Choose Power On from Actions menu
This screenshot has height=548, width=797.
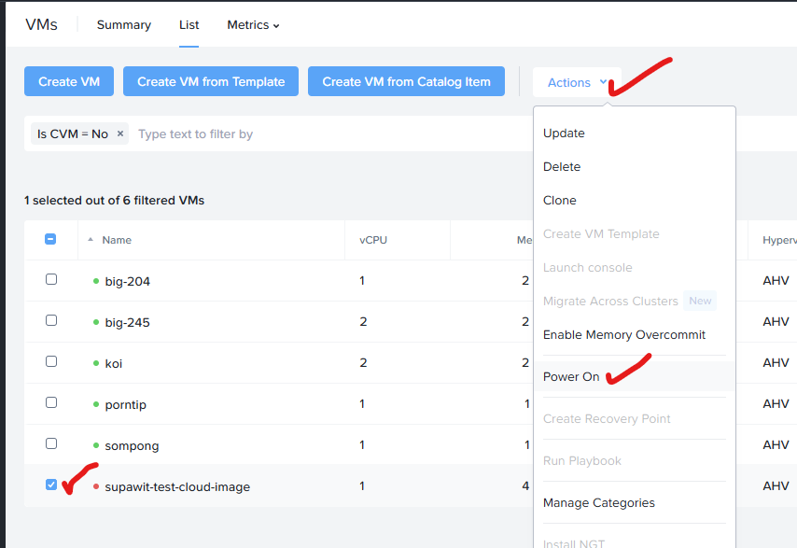coord(571,376)
